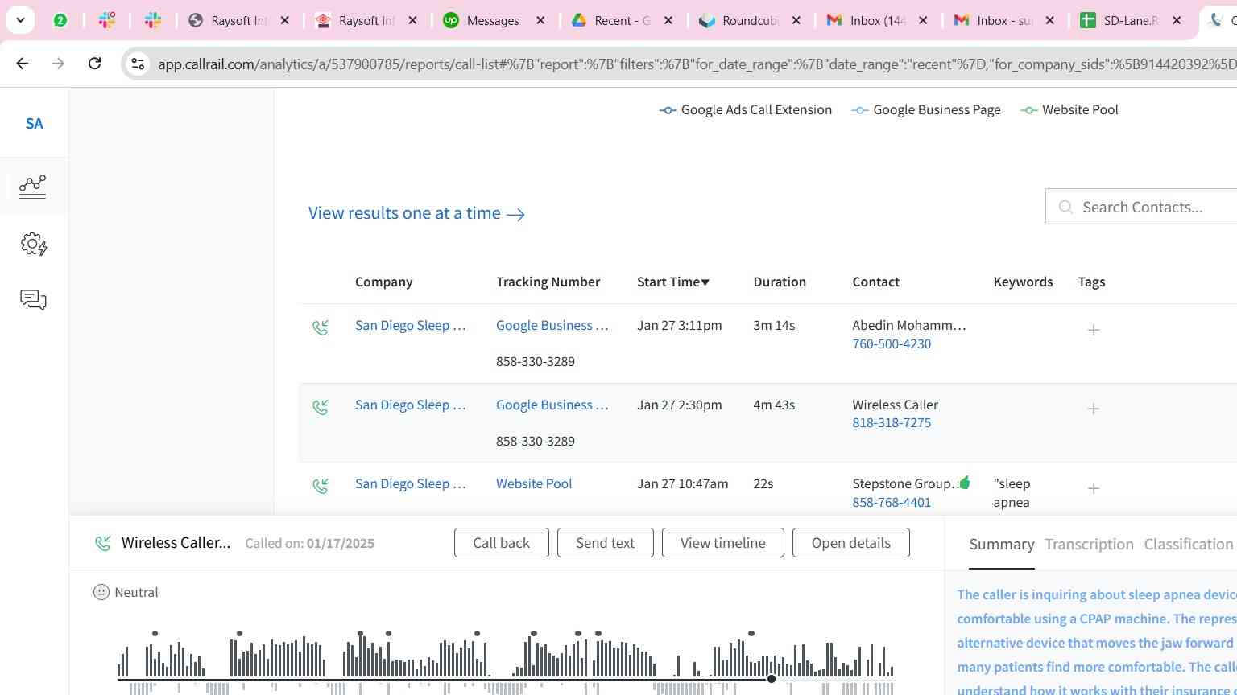Open the tab search dropdown arrow
This screenshot has height=695, width=1237.
20,20
